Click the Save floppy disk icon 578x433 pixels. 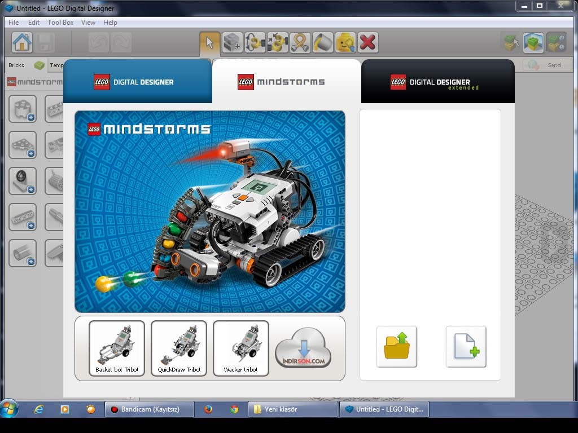(45, 42)
